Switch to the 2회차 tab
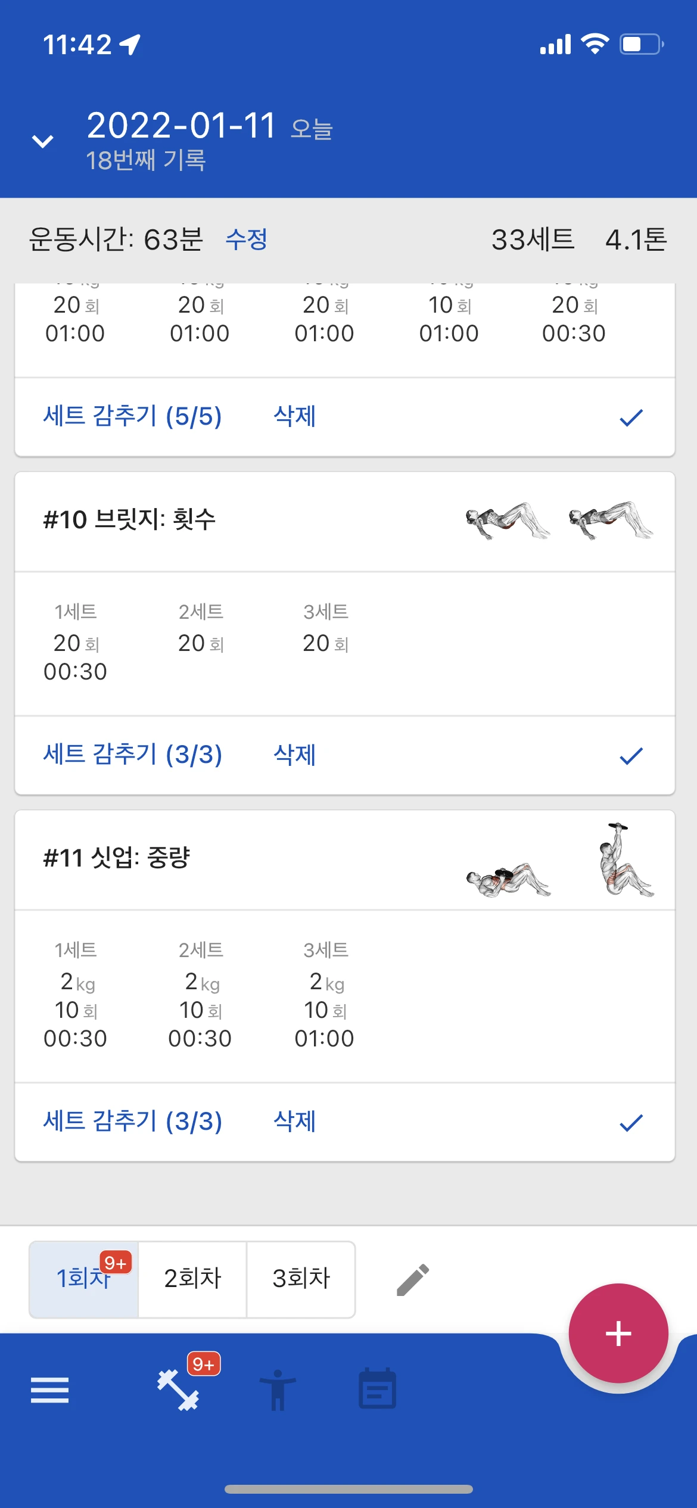Screen dimensions: 697x1508 tap(192, 1279)
